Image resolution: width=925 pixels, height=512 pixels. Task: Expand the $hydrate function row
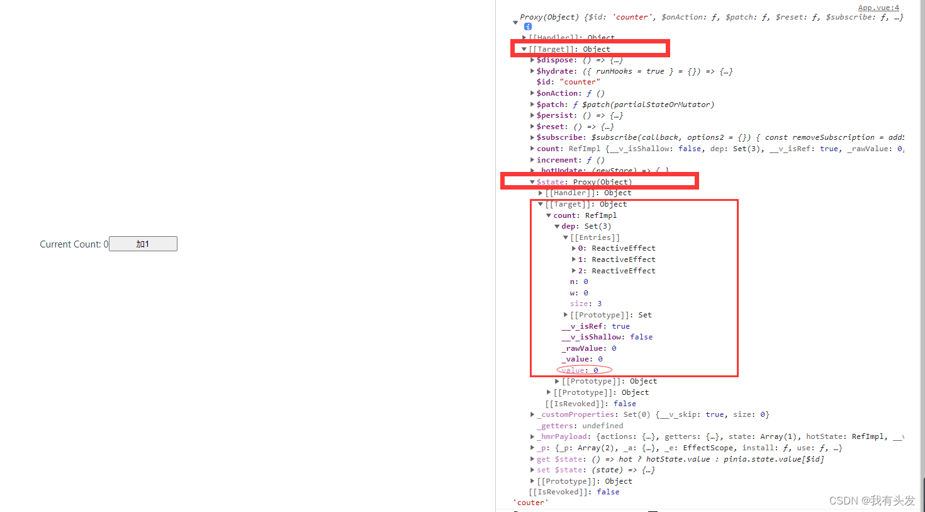(532, 71)
